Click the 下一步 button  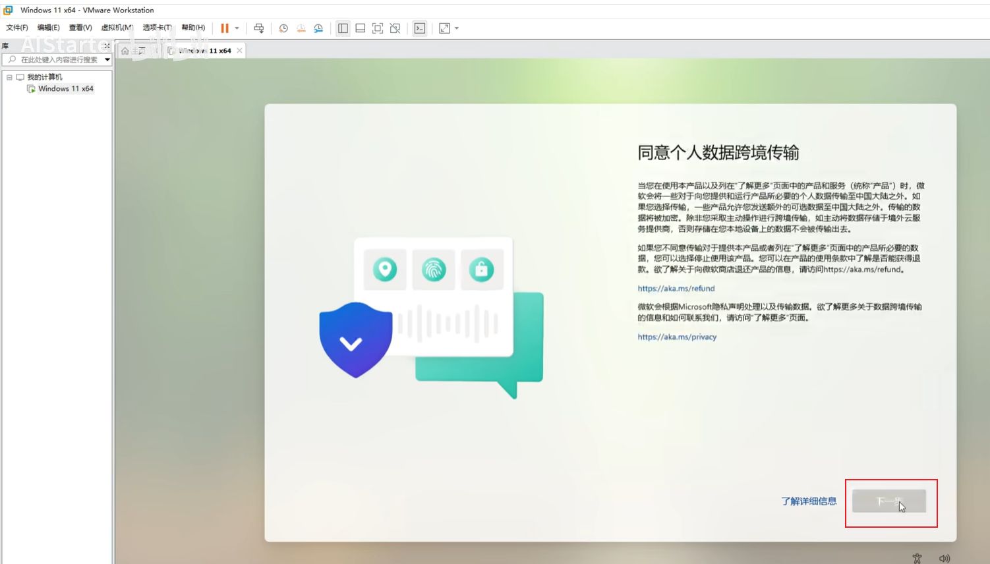[888, 501]
